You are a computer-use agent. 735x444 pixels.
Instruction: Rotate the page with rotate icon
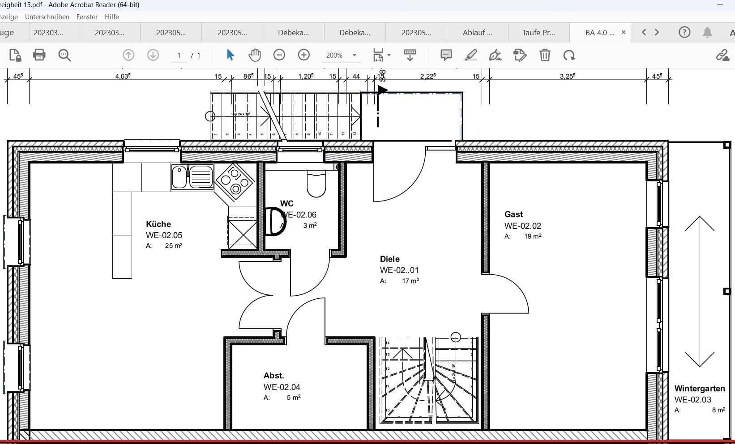[569, 55]
